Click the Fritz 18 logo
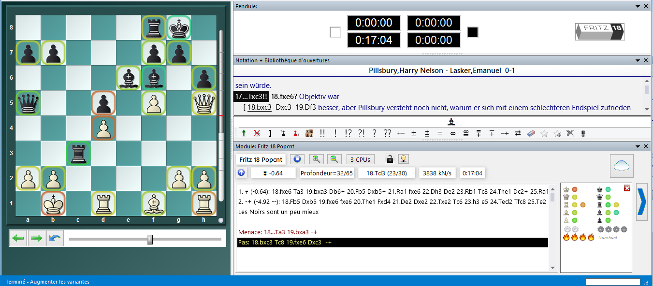Image resolution: width=653 pixels, height=286 pixels. tap(599, 32)
